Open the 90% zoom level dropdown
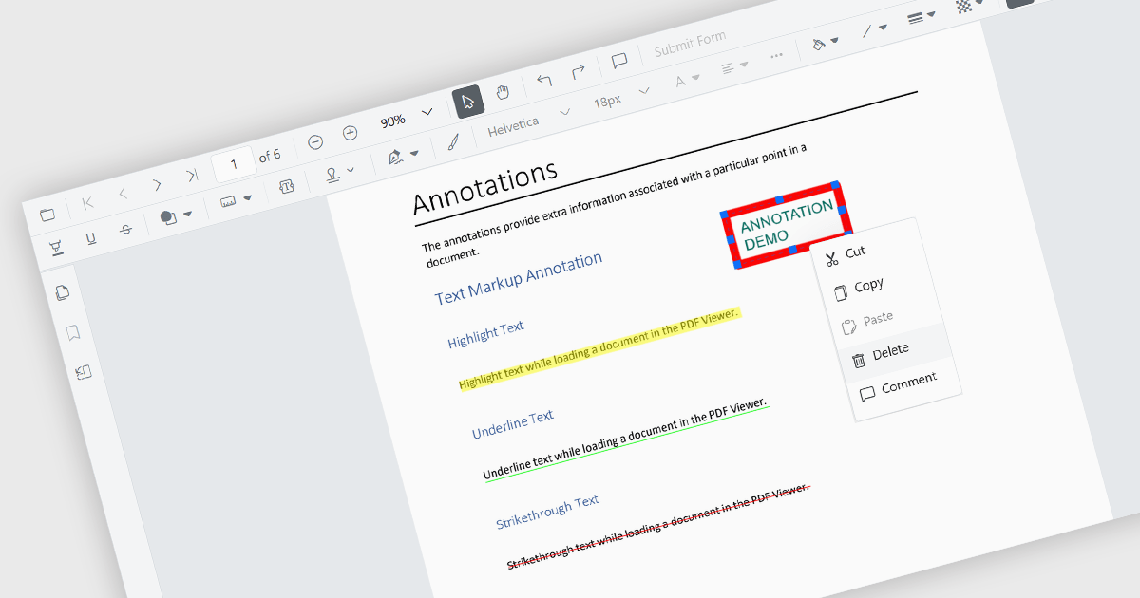1140x598 pixels. pos(427,111)
